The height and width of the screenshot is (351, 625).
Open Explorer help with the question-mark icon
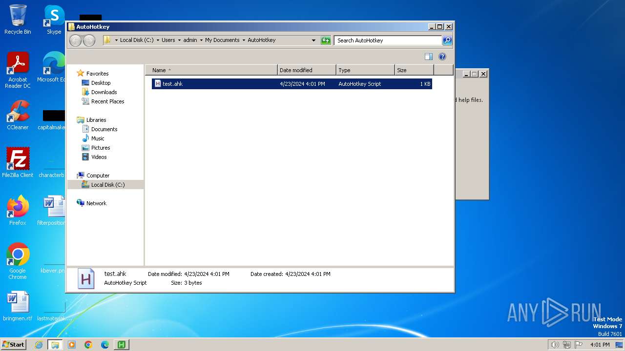[x=442, y=57]
